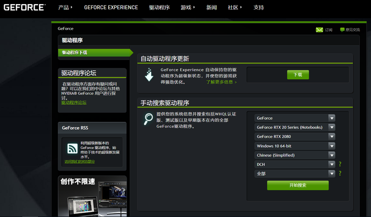Open the 产品 menu
Viewport: 371px width, 217px height.
65,8
